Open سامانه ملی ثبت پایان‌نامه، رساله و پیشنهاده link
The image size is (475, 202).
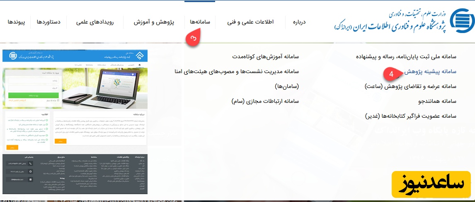pos(406,57)
